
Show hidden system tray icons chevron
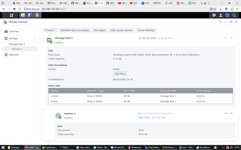(x=224, y=148)
